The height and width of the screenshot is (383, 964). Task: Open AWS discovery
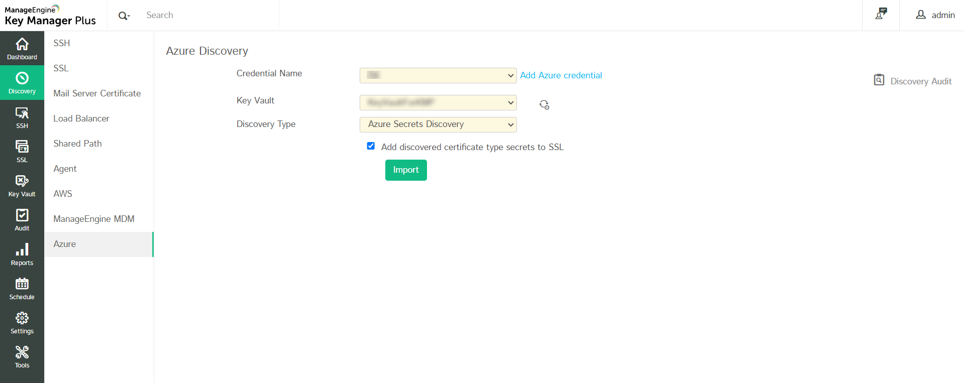98,194
